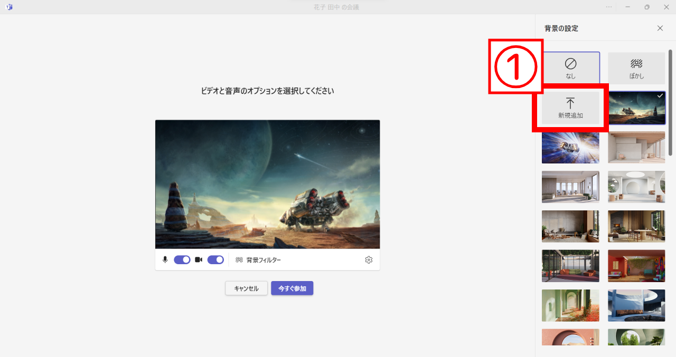
Task: Click the キャンセル button
Action: pyautogui.click(x=246, y=288)
